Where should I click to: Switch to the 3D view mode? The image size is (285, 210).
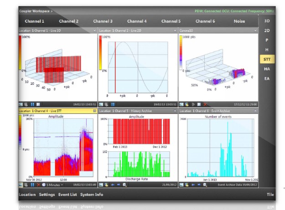pos(267,20)
